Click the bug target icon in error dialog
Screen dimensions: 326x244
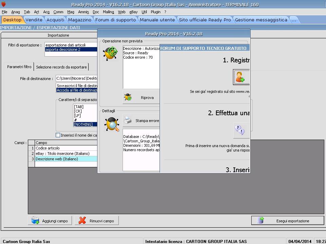pos(111,54)
